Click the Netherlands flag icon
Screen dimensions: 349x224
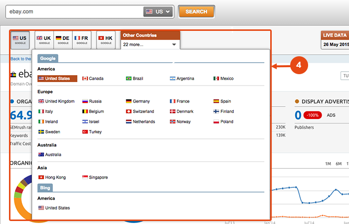pyautogui.click(x=129, y=121)
